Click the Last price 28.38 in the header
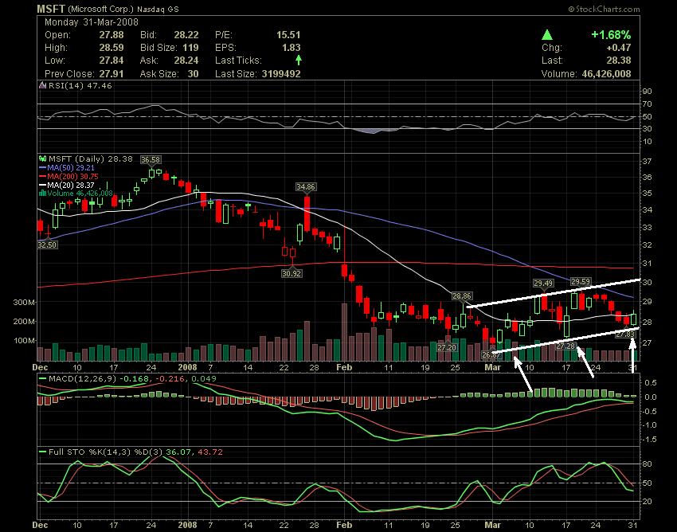This screenshot has height=532, width=677. click(x=619, y=61)
